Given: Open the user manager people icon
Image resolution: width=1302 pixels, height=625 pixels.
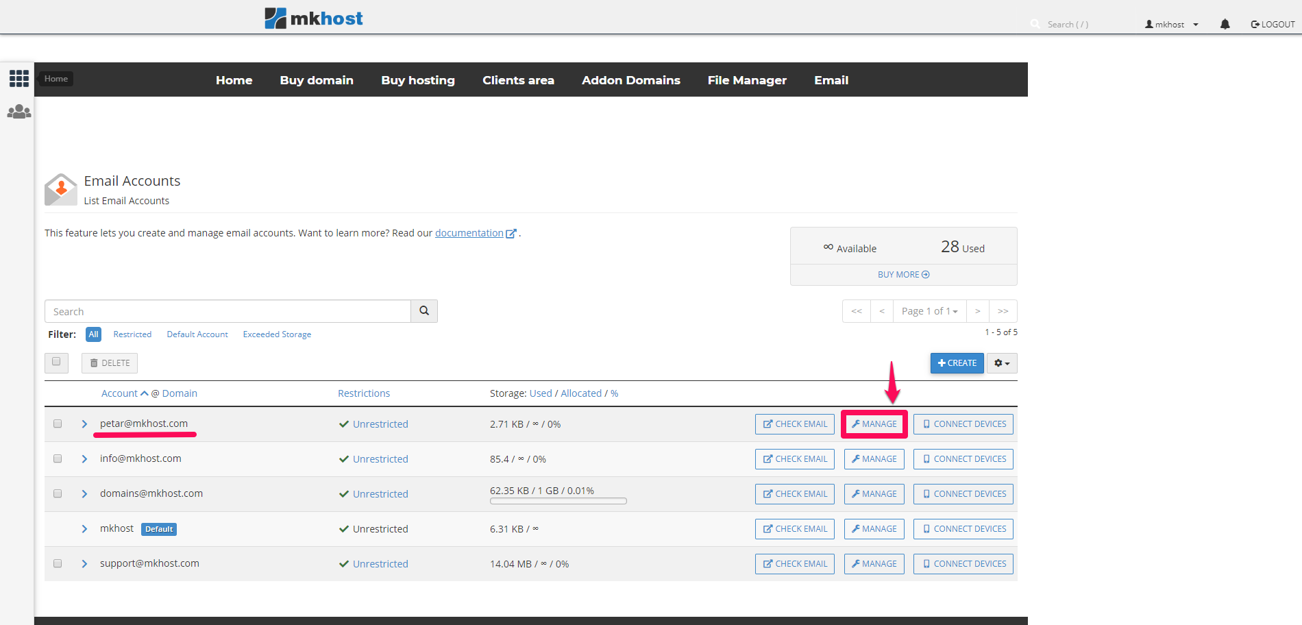Looking at the screenshot, I should point(19,111).
